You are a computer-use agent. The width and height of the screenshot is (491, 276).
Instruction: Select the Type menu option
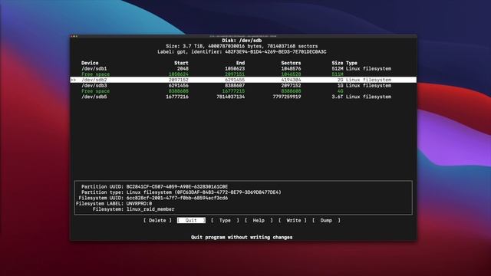coord(225,220)
